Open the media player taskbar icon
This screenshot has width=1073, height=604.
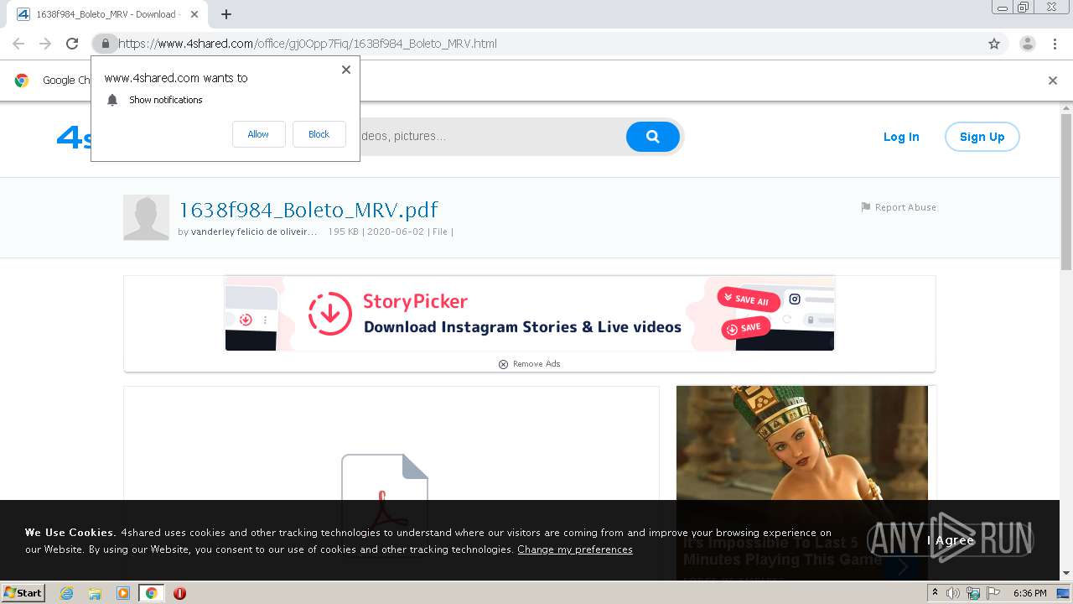pyautogui.click(x=123, y=593)
